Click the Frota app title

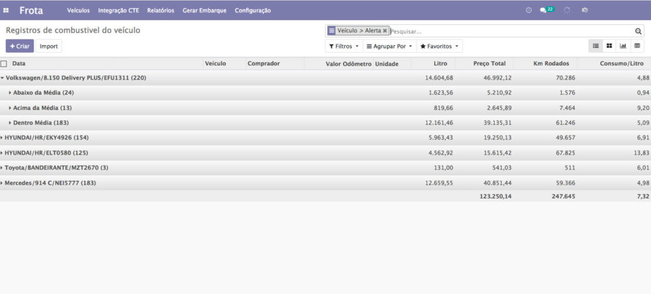(x=31, y=10)
